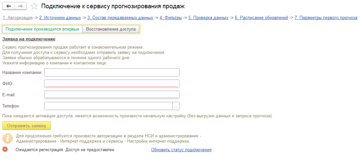The width and height of the screenshot is (360, 161).
Task: Open step '2. Источники данных'
Action: coord(60,17)
